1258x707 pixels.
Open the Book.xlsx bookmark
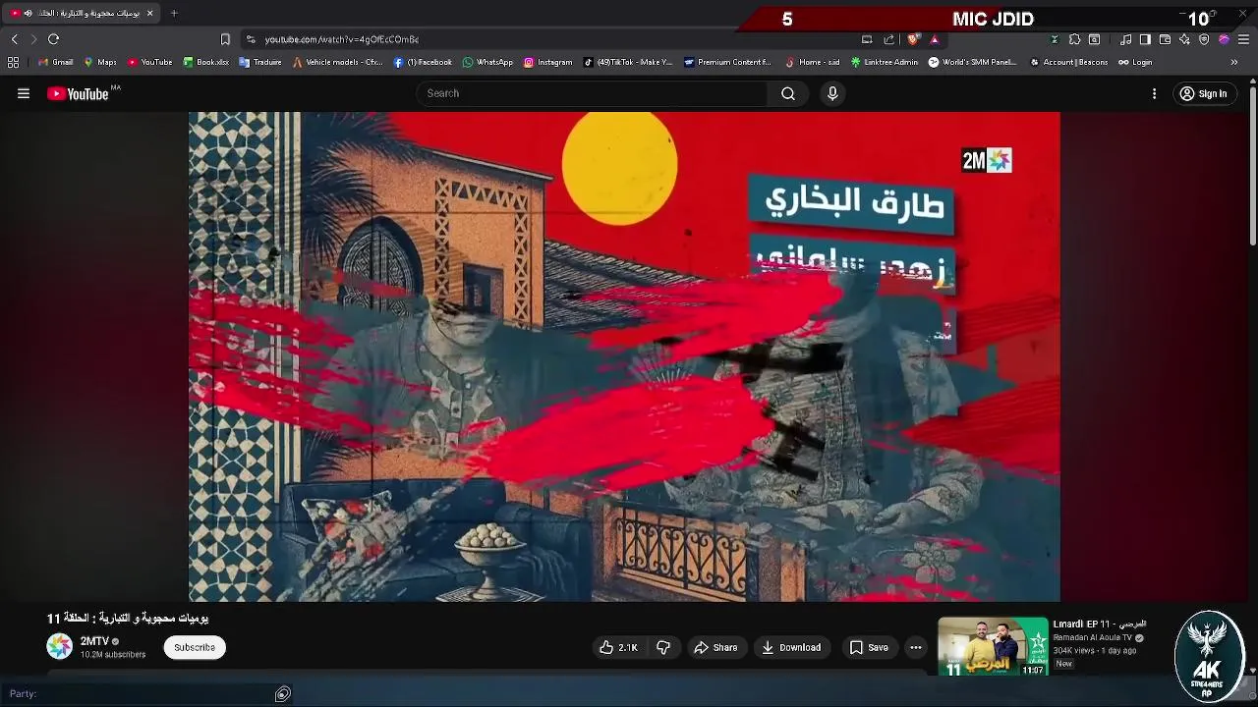pyautogui.click(x=206, y=62)
